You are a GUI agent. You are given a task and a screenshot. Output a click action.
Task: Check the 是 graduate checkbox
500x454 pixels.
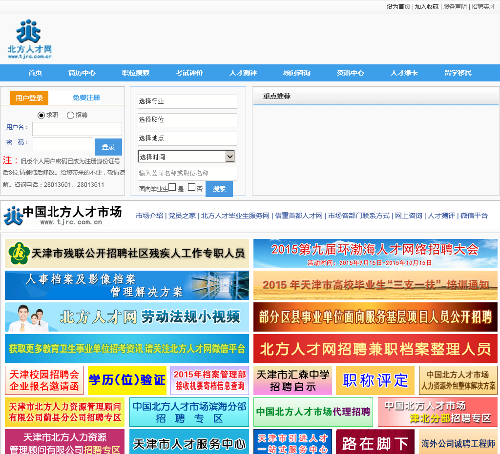(x=172, y=187)
